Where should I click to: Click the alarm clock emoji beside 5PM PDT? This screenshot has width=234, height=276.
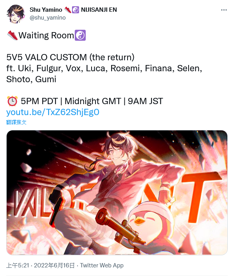[12, 101]
